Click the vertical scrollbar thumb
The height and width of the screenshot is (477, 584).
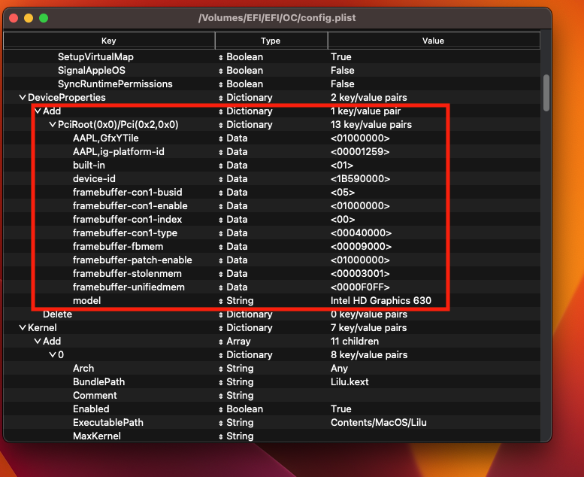(546, 93)
